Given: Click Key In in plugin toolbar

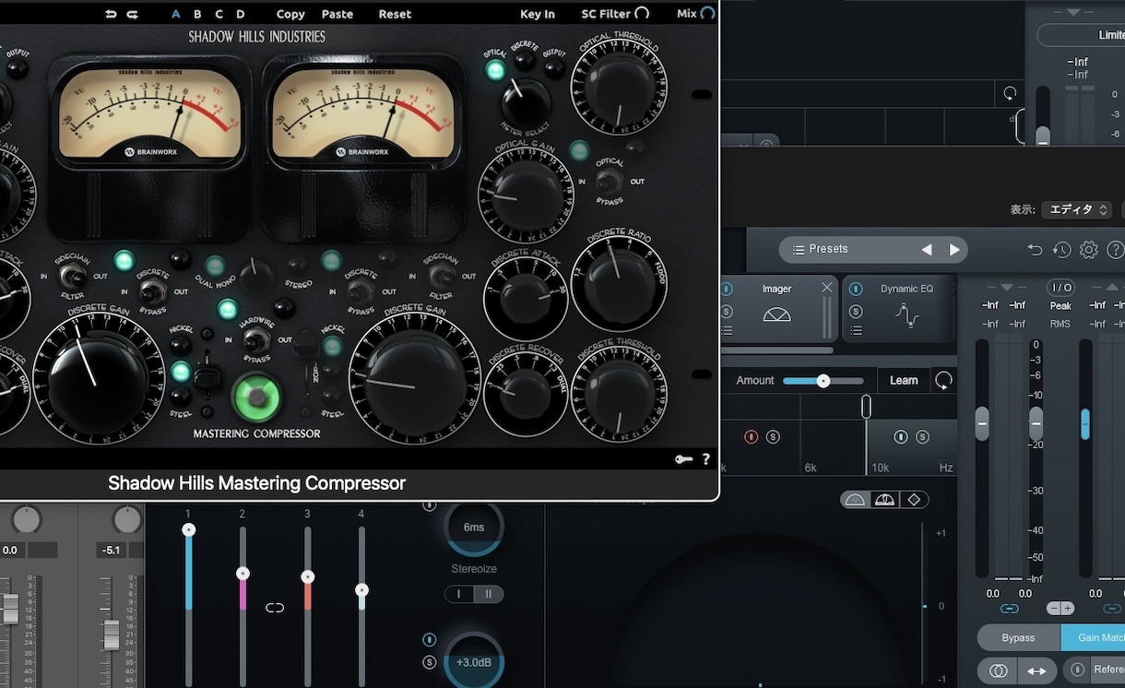Looking at the screenshot, I should click(538, 14).
